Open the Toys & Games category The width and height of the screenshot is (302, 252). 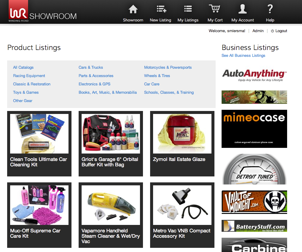pyautogui.click(x=26, y=92)
